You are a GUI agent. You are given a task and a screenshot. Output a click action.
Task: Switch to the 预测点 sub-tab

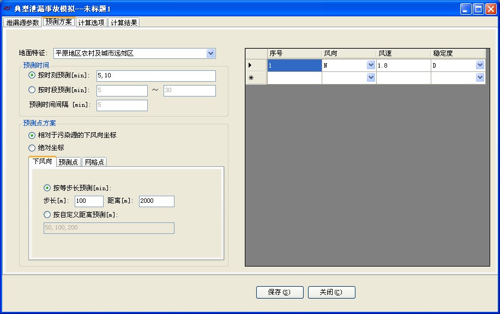(69, 162)
